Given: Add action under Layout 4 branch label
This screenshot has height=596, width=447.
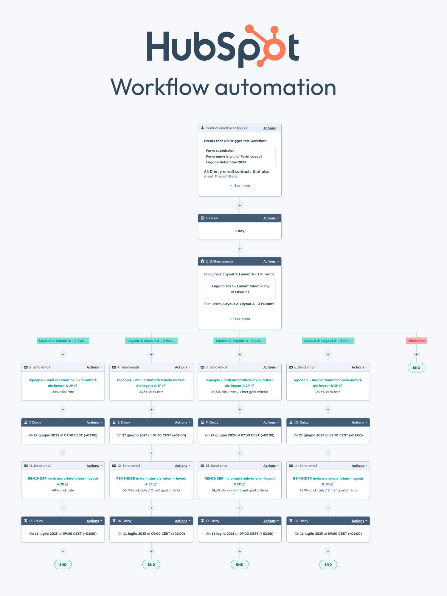Looking at the screenshot, I should tap(328, 354).
